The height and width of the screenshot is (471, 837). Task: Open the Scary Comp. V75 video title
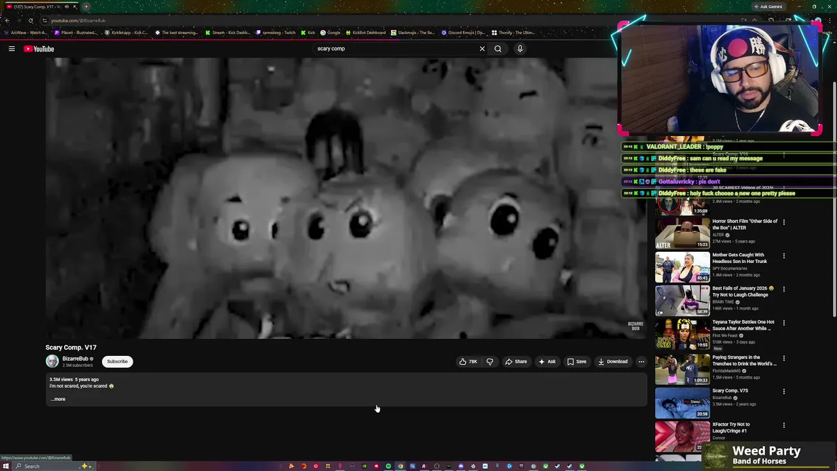[730, 391]
